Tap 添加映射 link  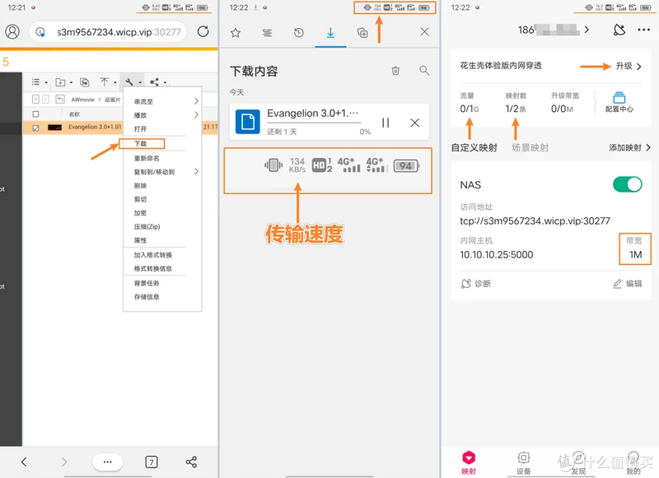coord(629,148)
